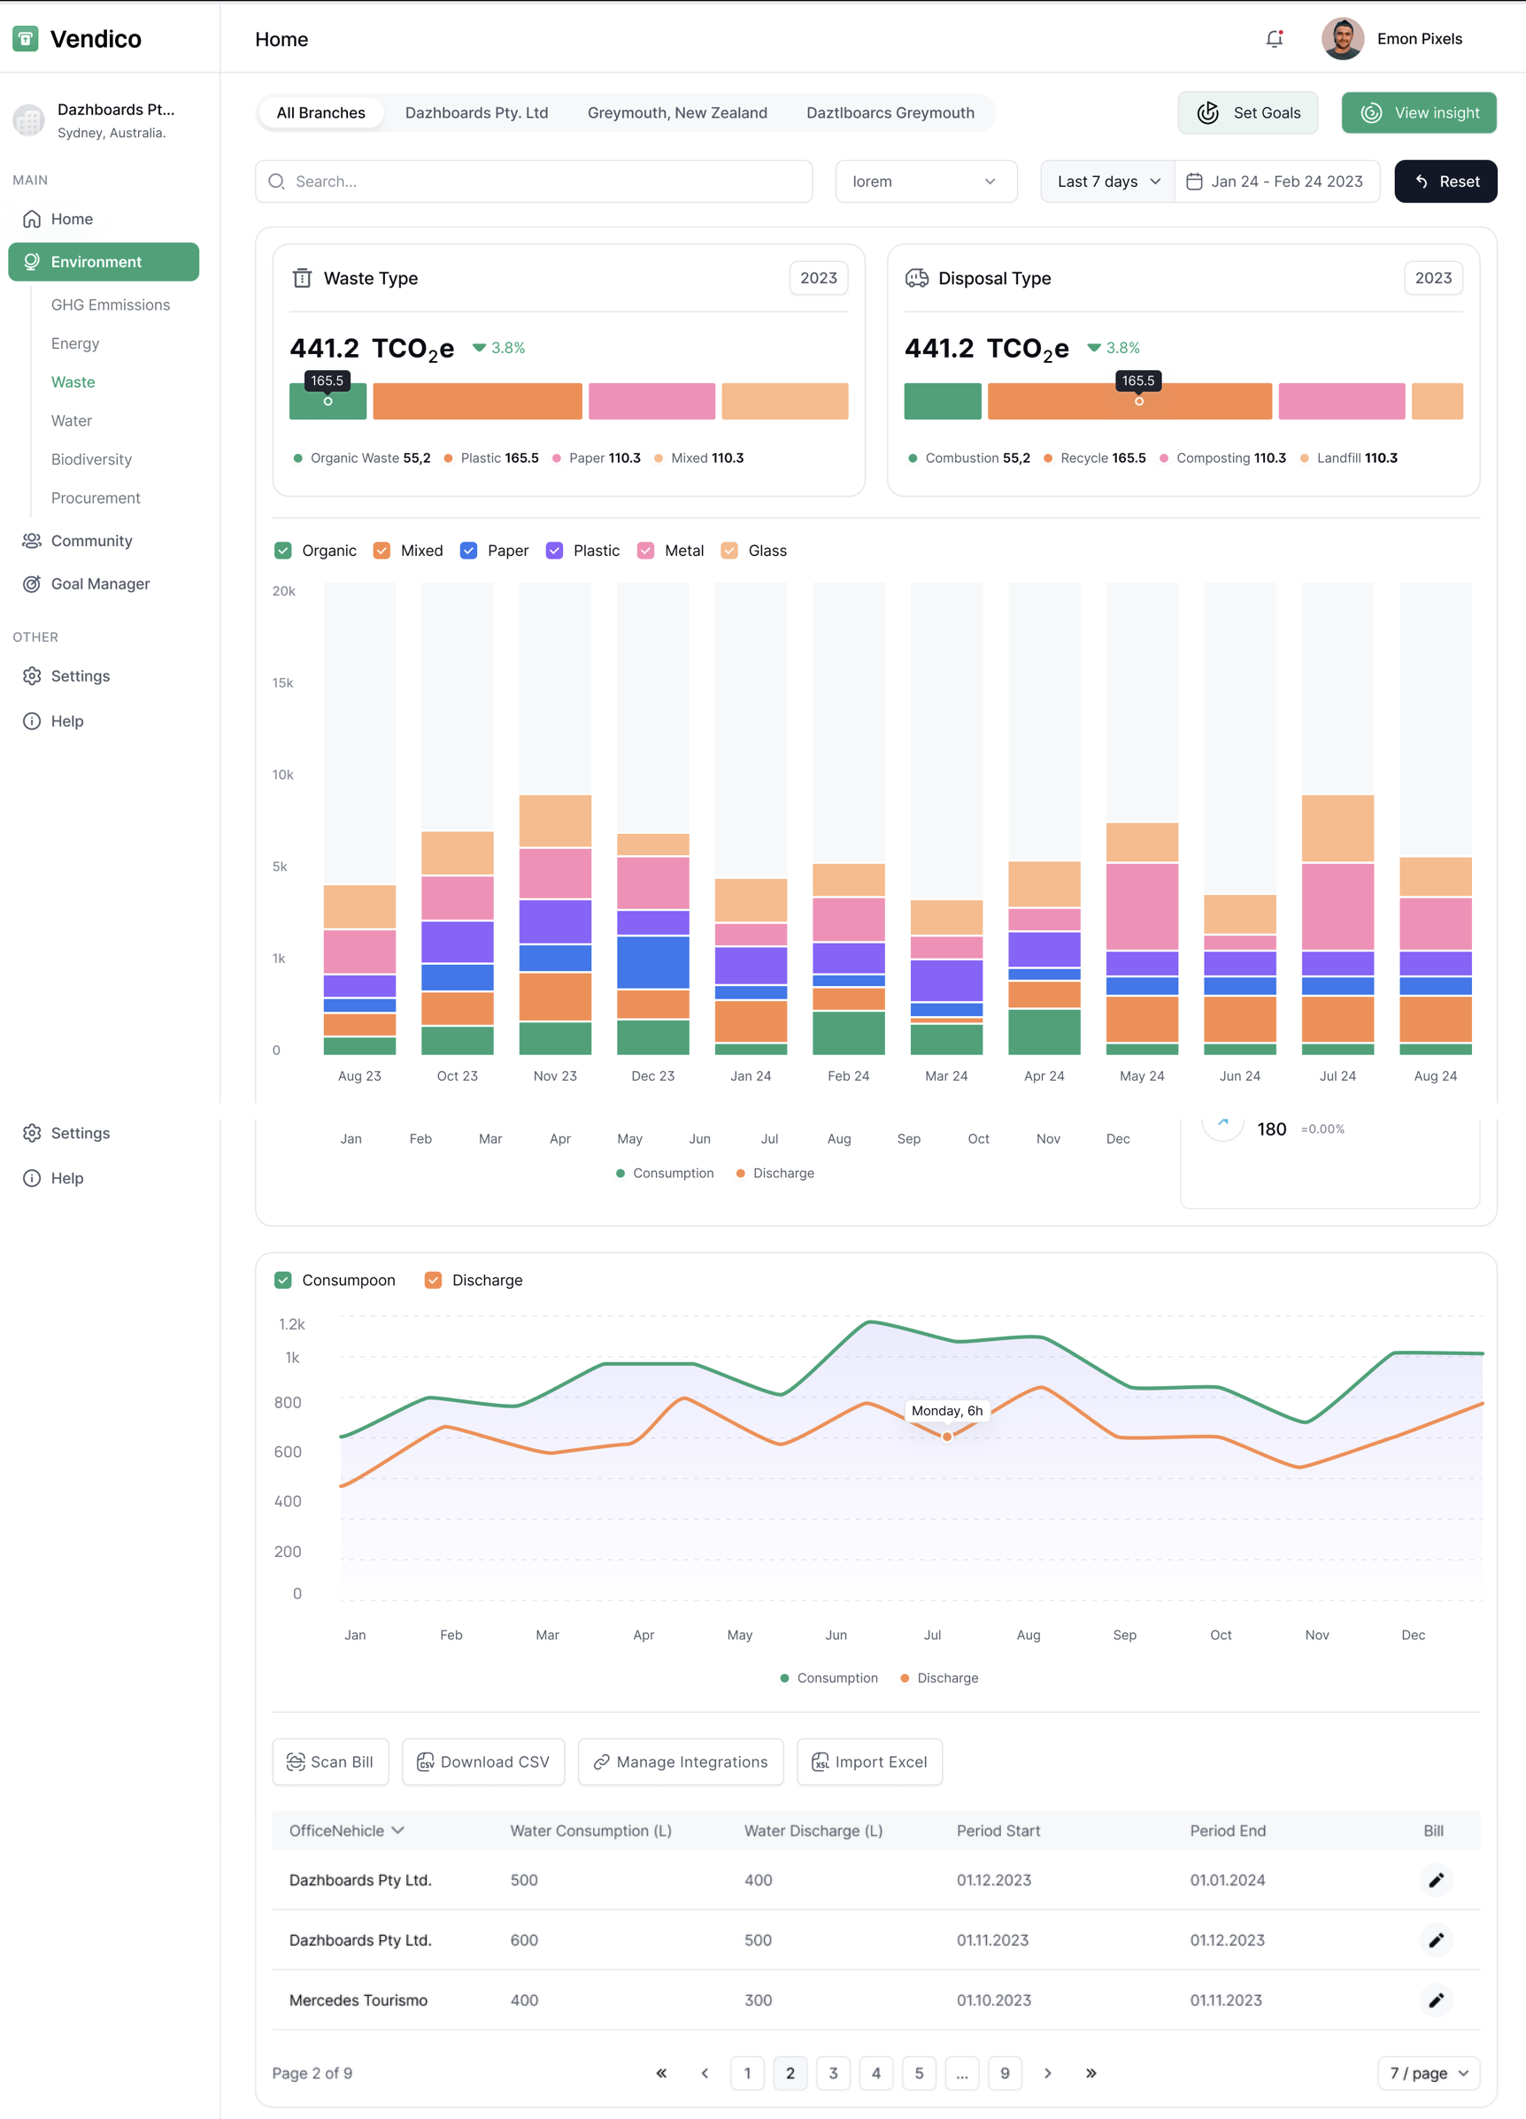
Task: Click pink Paper segment in Waste Type bar
Action: pyautogui.click(x=651, y=401)
